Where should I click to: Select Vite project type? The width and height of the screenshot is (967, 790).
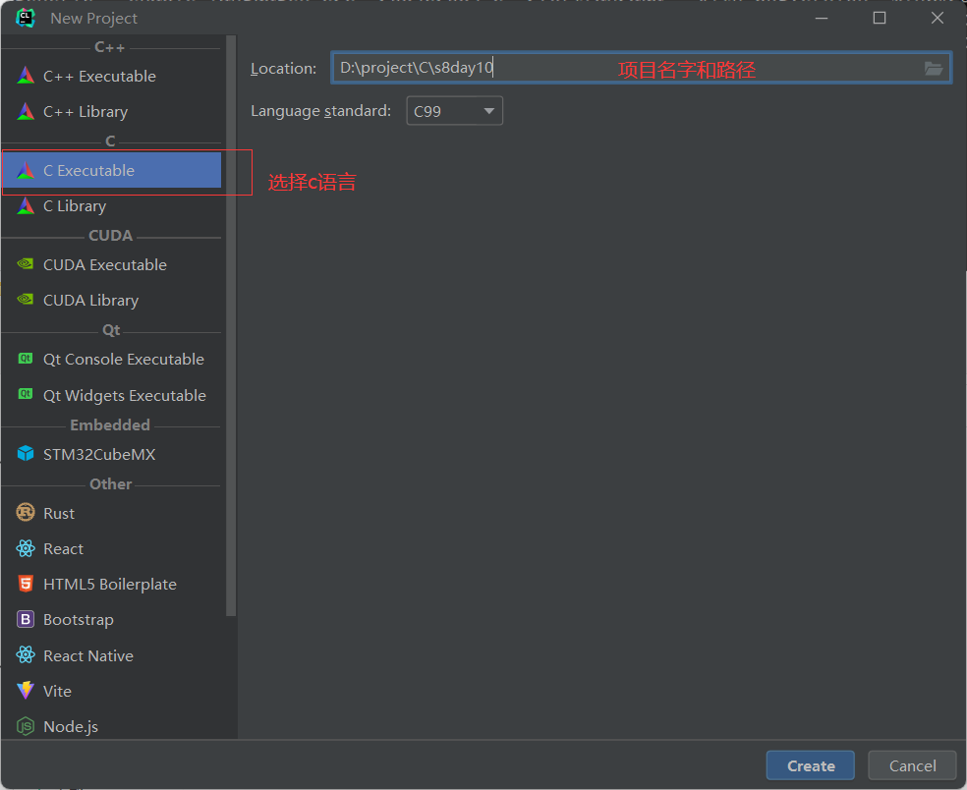[111, 691]
